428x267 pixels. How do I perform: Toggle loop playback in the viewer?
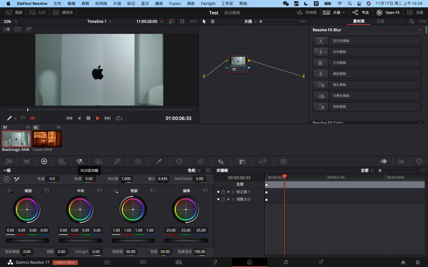(119, 118)
